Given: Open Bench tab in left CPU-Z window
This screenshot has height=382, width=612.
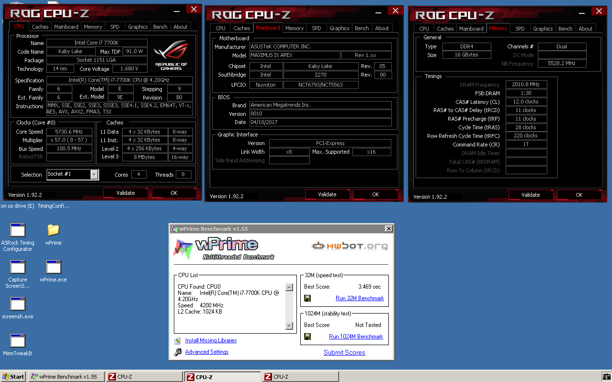Looking at the screenshot, I should 160,27.
